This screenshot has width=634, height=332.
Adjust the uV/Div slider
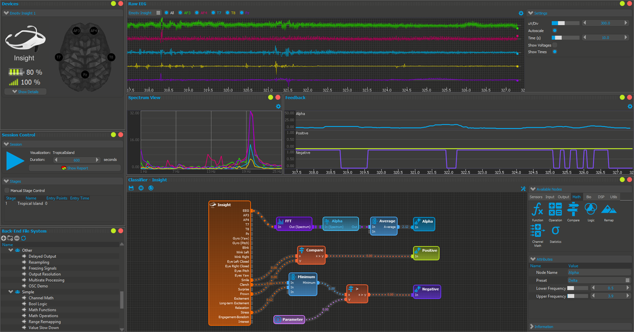click(565, 23)
